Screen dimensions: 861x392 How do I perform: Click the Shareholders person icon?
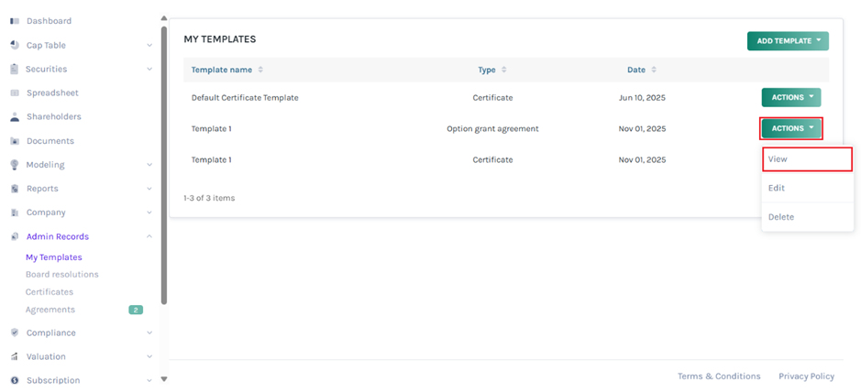coord(15,117)
